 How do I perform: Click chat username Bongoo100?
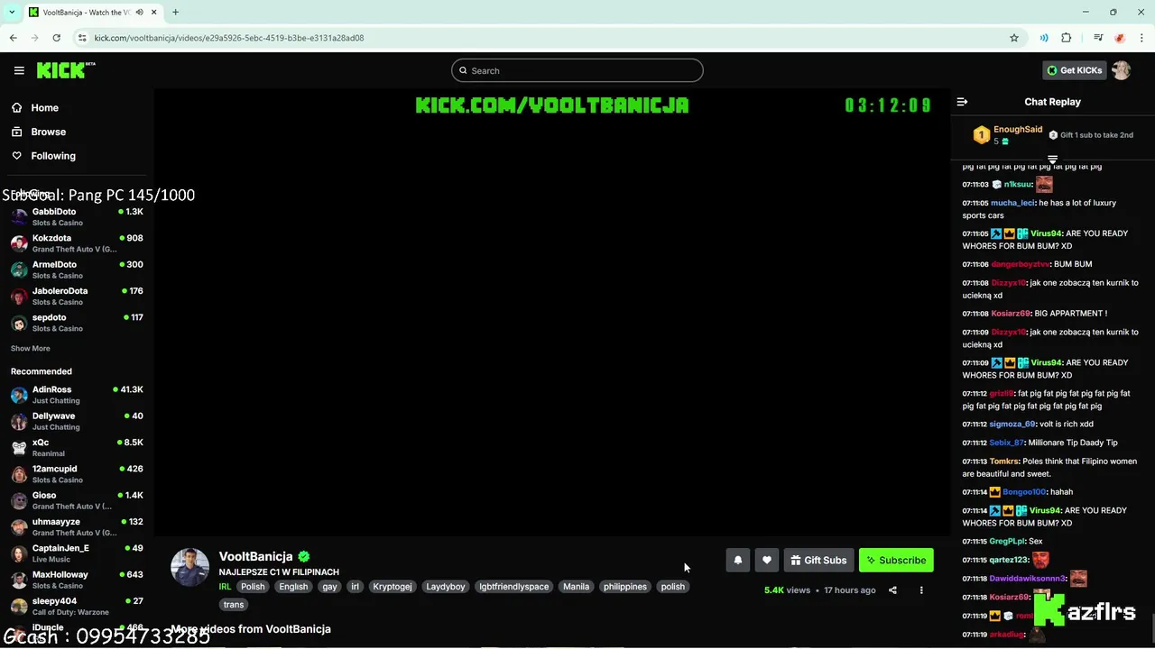click(x=1024, y=492)
